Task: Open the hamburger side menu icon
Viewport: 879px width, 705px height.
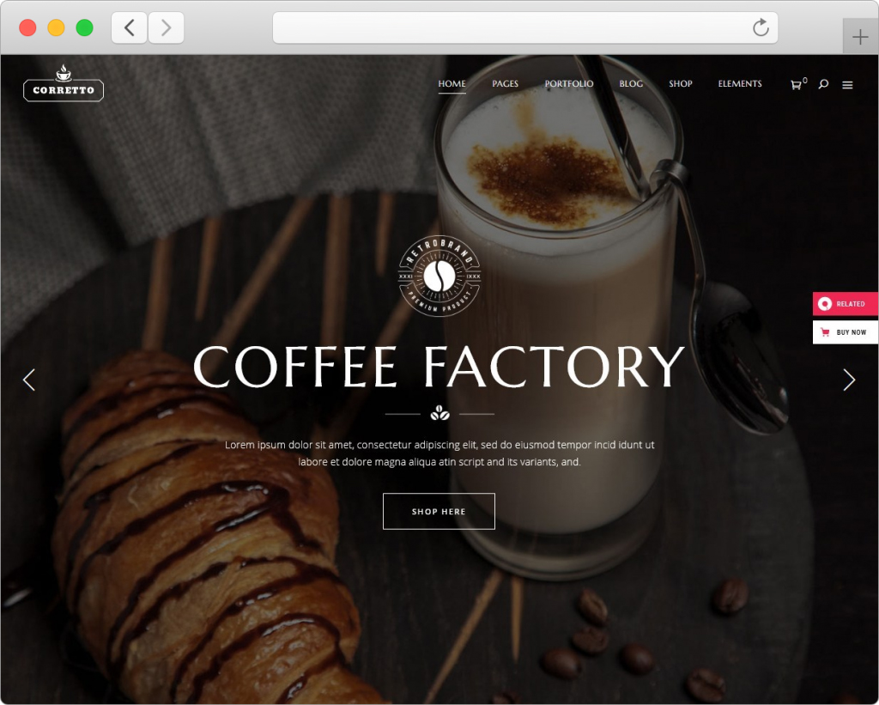Action: (847, 85)
